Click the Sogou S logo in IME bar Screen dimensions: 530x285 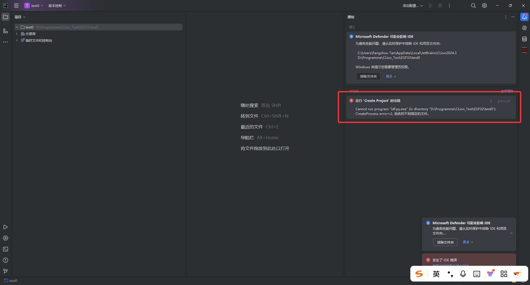(x=419, y=274)
